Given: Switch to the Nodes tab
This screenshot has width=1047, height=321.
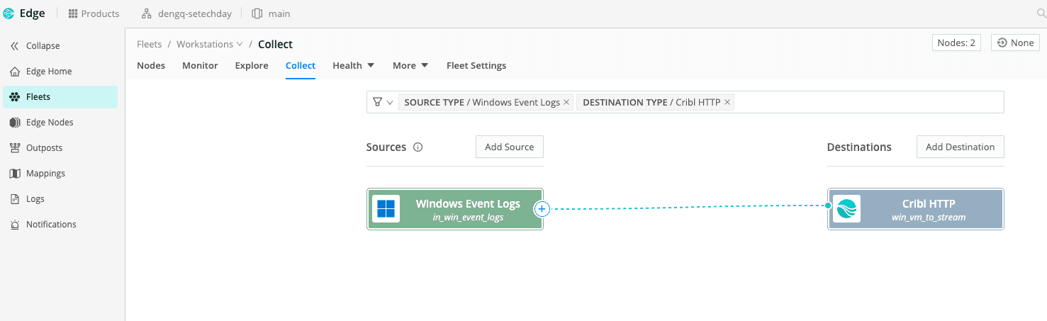Looking at the screenshot, I should pos(151,66).
